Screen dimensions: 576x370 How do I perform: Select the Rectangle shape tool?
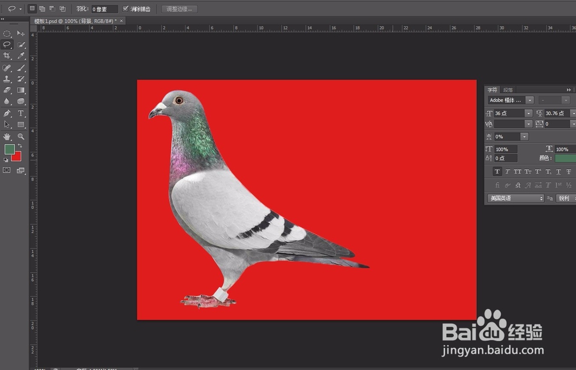pos(21,124)
